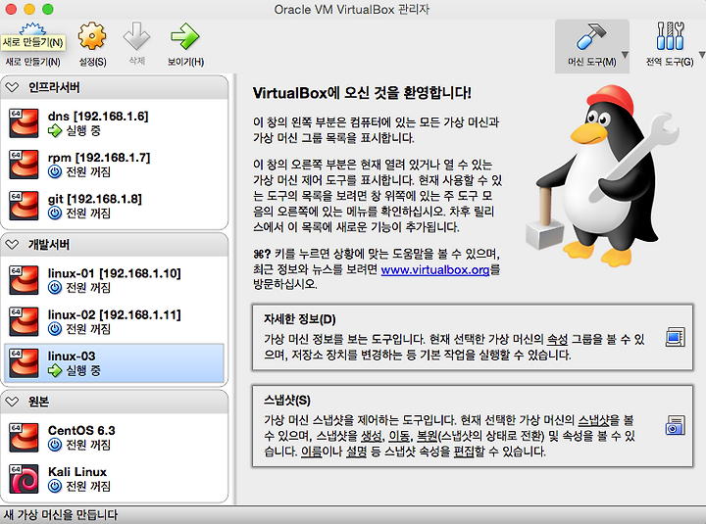Open the Machine Tools dropdown arrow
706x524 pixels.
point(625,55)
